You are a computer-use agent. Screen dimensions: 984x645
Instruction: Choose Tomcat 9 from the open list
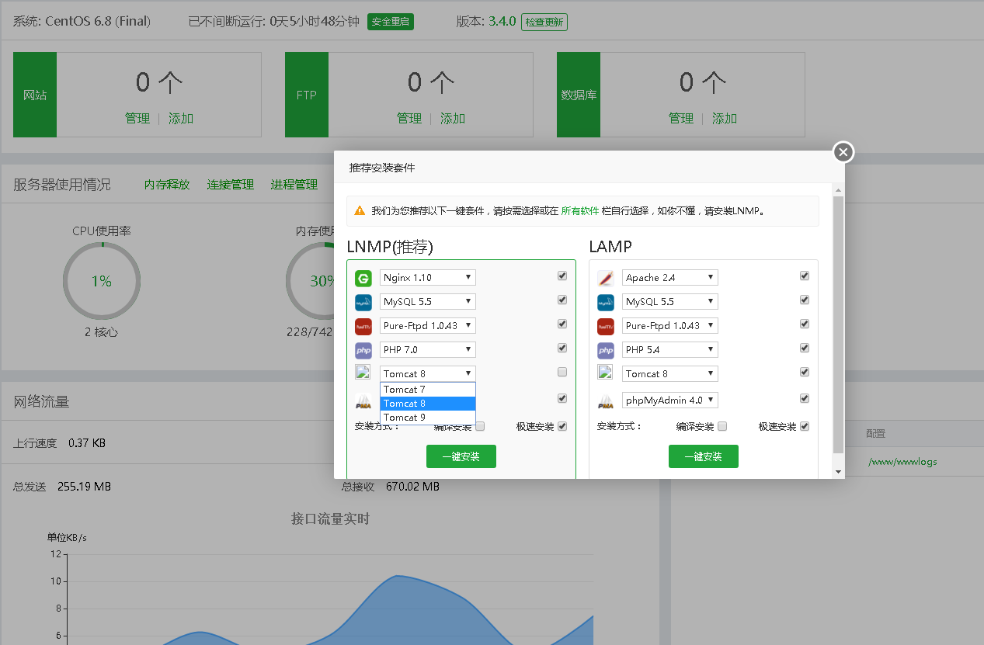(428, 418)
